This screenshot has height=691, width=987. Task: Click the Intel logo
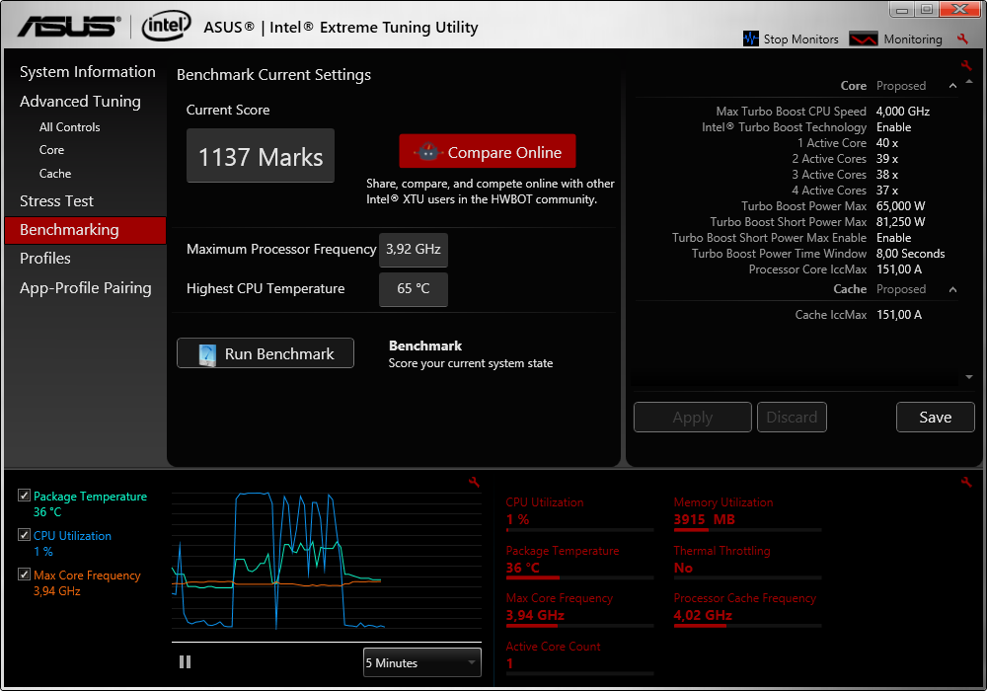point(166,26)
